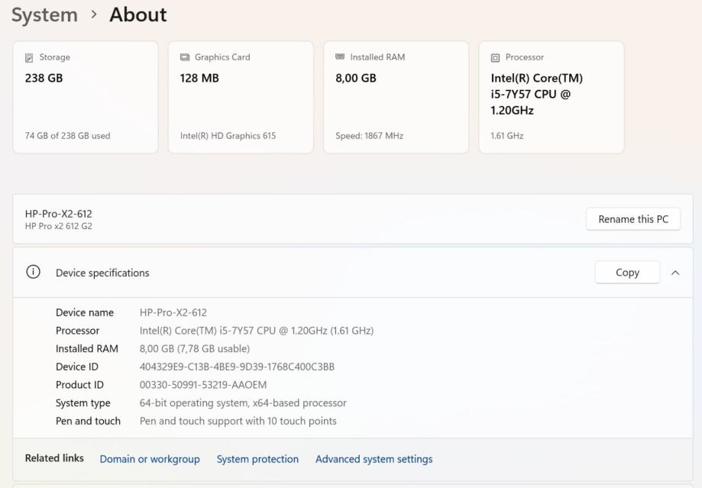Click the Product ID value text

pos(203,385)
